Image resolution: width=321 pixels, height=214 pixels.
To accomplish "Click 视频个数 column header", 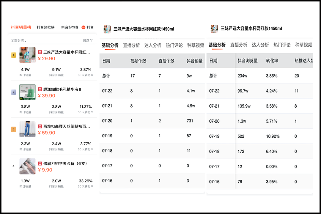I will [x=139, y=61].
